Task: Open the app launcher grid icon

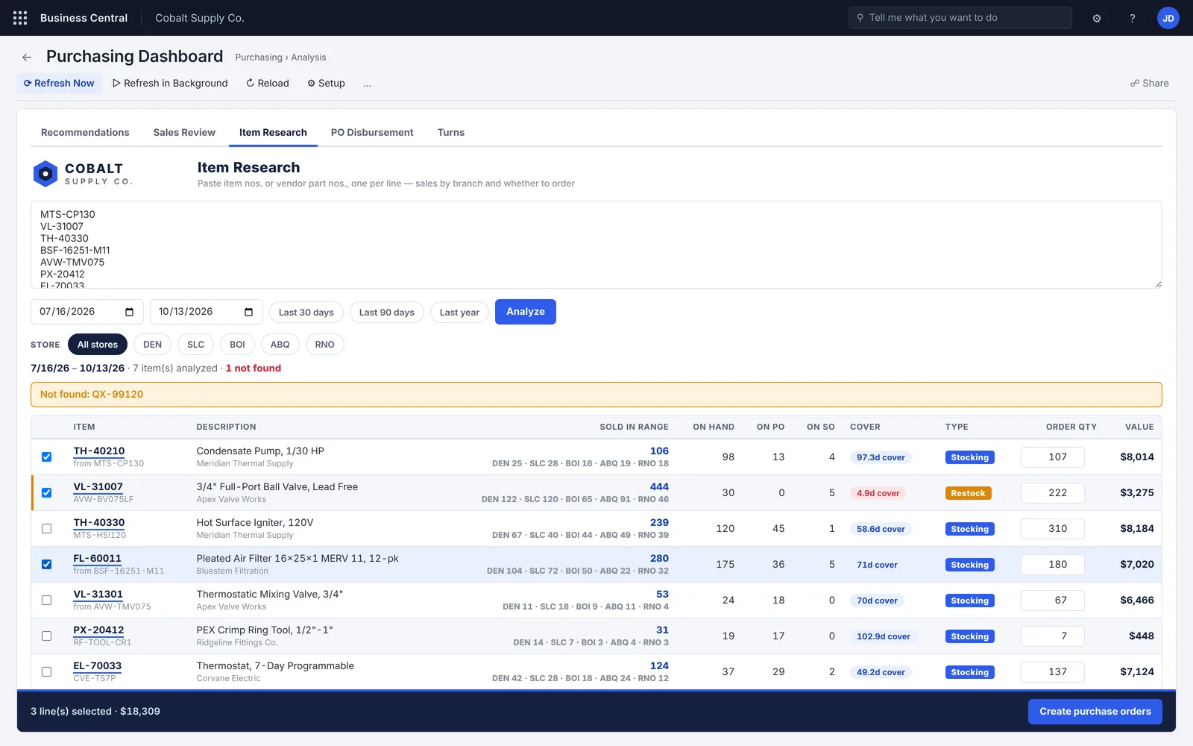Action: pyautogui.click(x=20, y=18)
